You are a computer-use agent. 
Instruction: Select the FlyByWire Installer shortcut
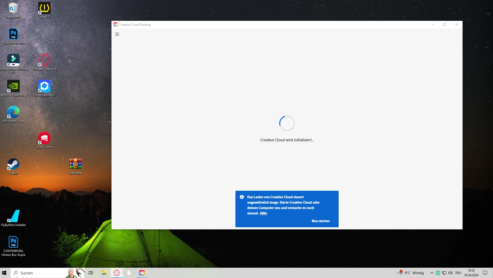[x=13, y=218]
